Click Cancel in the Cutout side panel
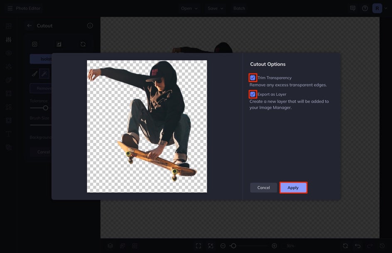 pos(41,152)
